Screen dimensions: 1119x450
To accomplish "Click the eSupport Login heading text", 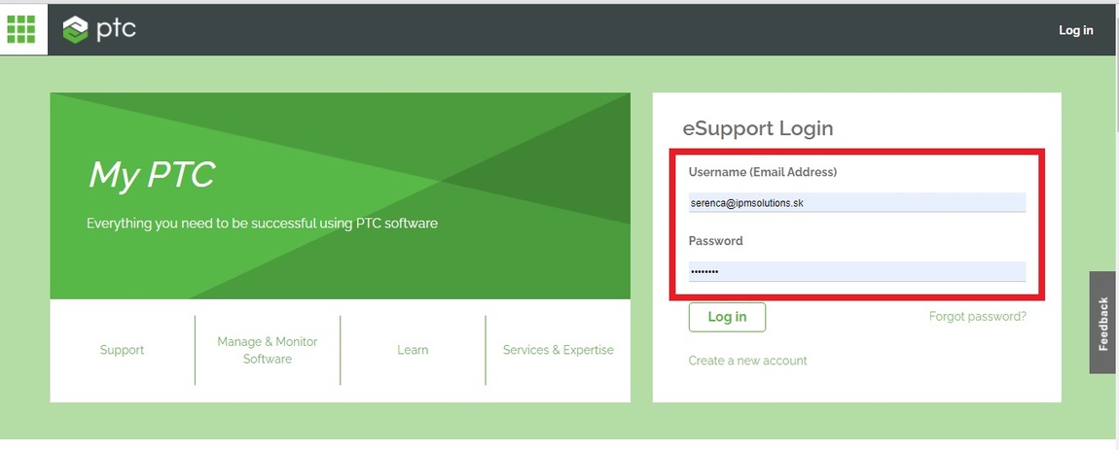I will 758,129.
